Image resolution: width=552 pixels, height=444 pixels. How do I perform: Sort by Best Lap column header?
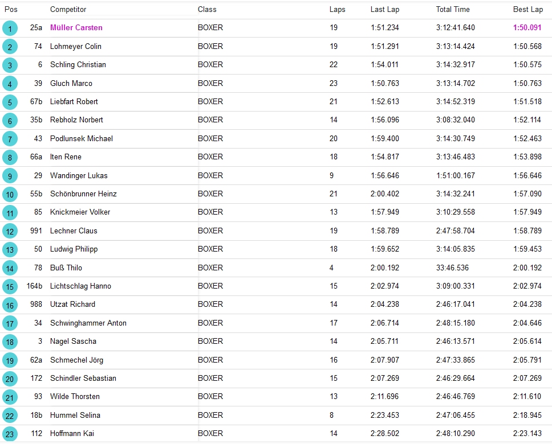(x=527, y=10)
